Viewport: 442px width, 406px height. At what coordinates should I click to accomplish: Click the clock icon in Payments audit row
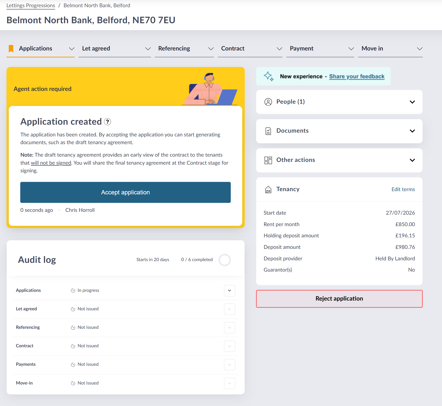pos(73,365)
